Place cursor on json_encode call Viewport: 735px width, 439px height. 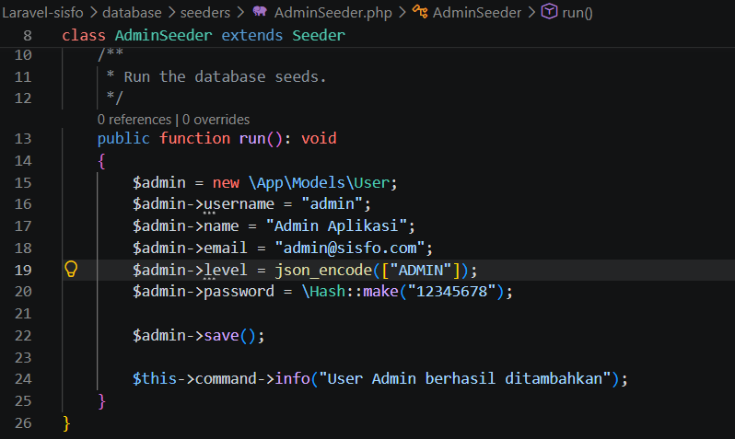click(323, 271)
